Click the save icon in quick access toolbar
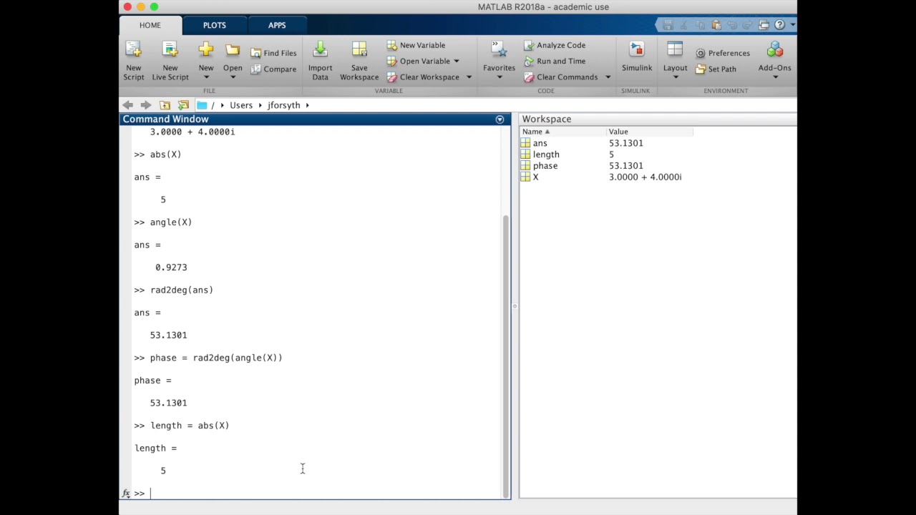The image size is (916, 515). tap(668, 25)
